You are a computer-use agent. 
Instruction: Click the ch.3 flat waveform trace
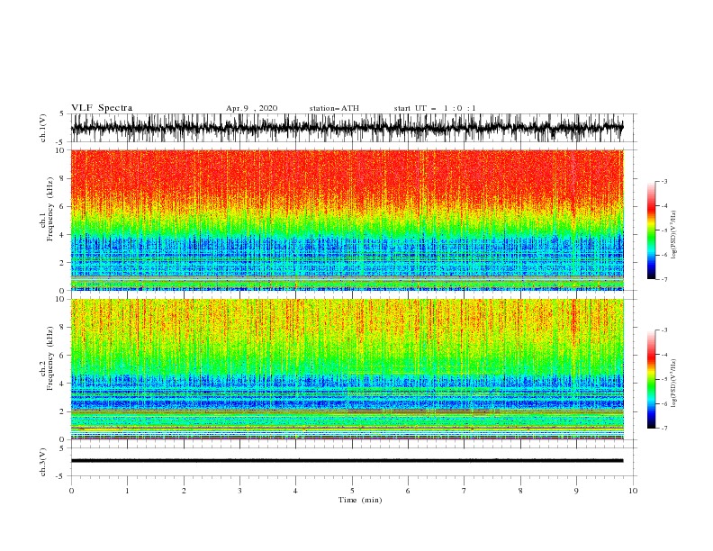(x=347, y=461)
